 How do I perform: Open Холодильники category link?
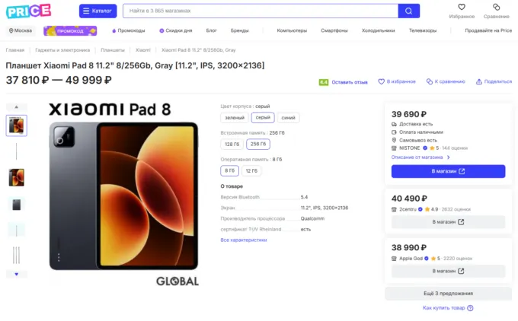point(379,30)
